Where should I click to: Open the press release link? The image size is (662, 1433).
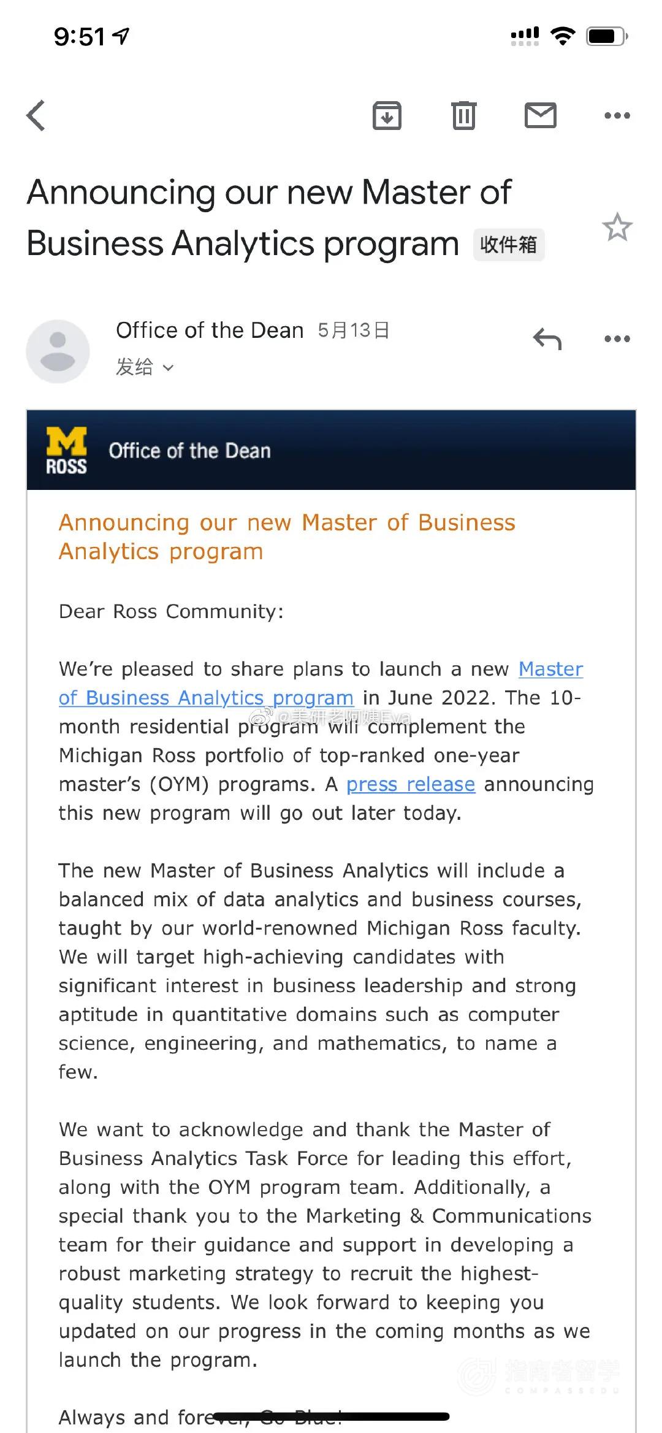point(411,784)
